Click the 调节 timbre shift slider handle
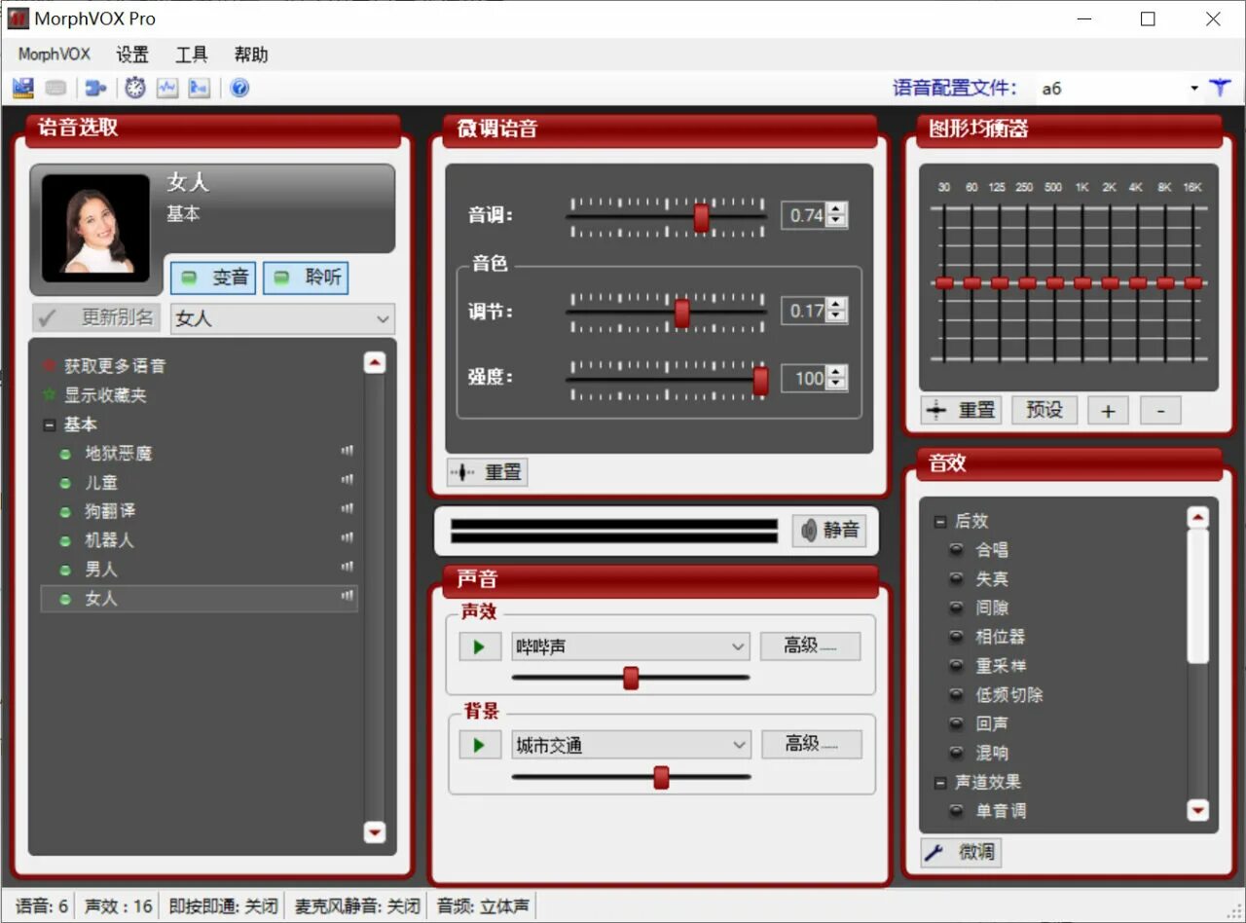 pos(682,313)
